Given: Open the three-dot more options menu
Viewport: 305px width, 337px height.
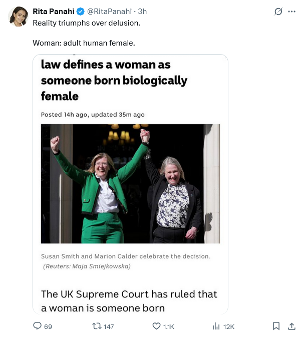Looking at the screenshot, I should click(292, 12).
